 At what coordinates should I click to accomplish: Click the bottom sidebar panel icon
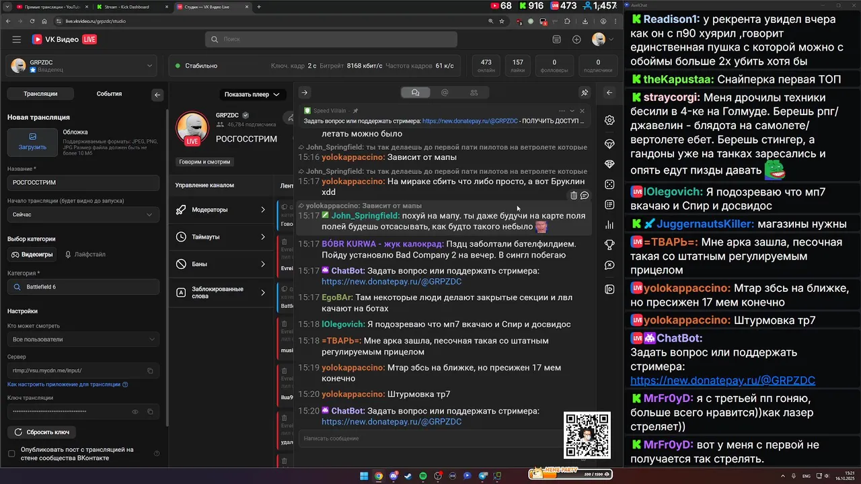click(x=609, y=289)
